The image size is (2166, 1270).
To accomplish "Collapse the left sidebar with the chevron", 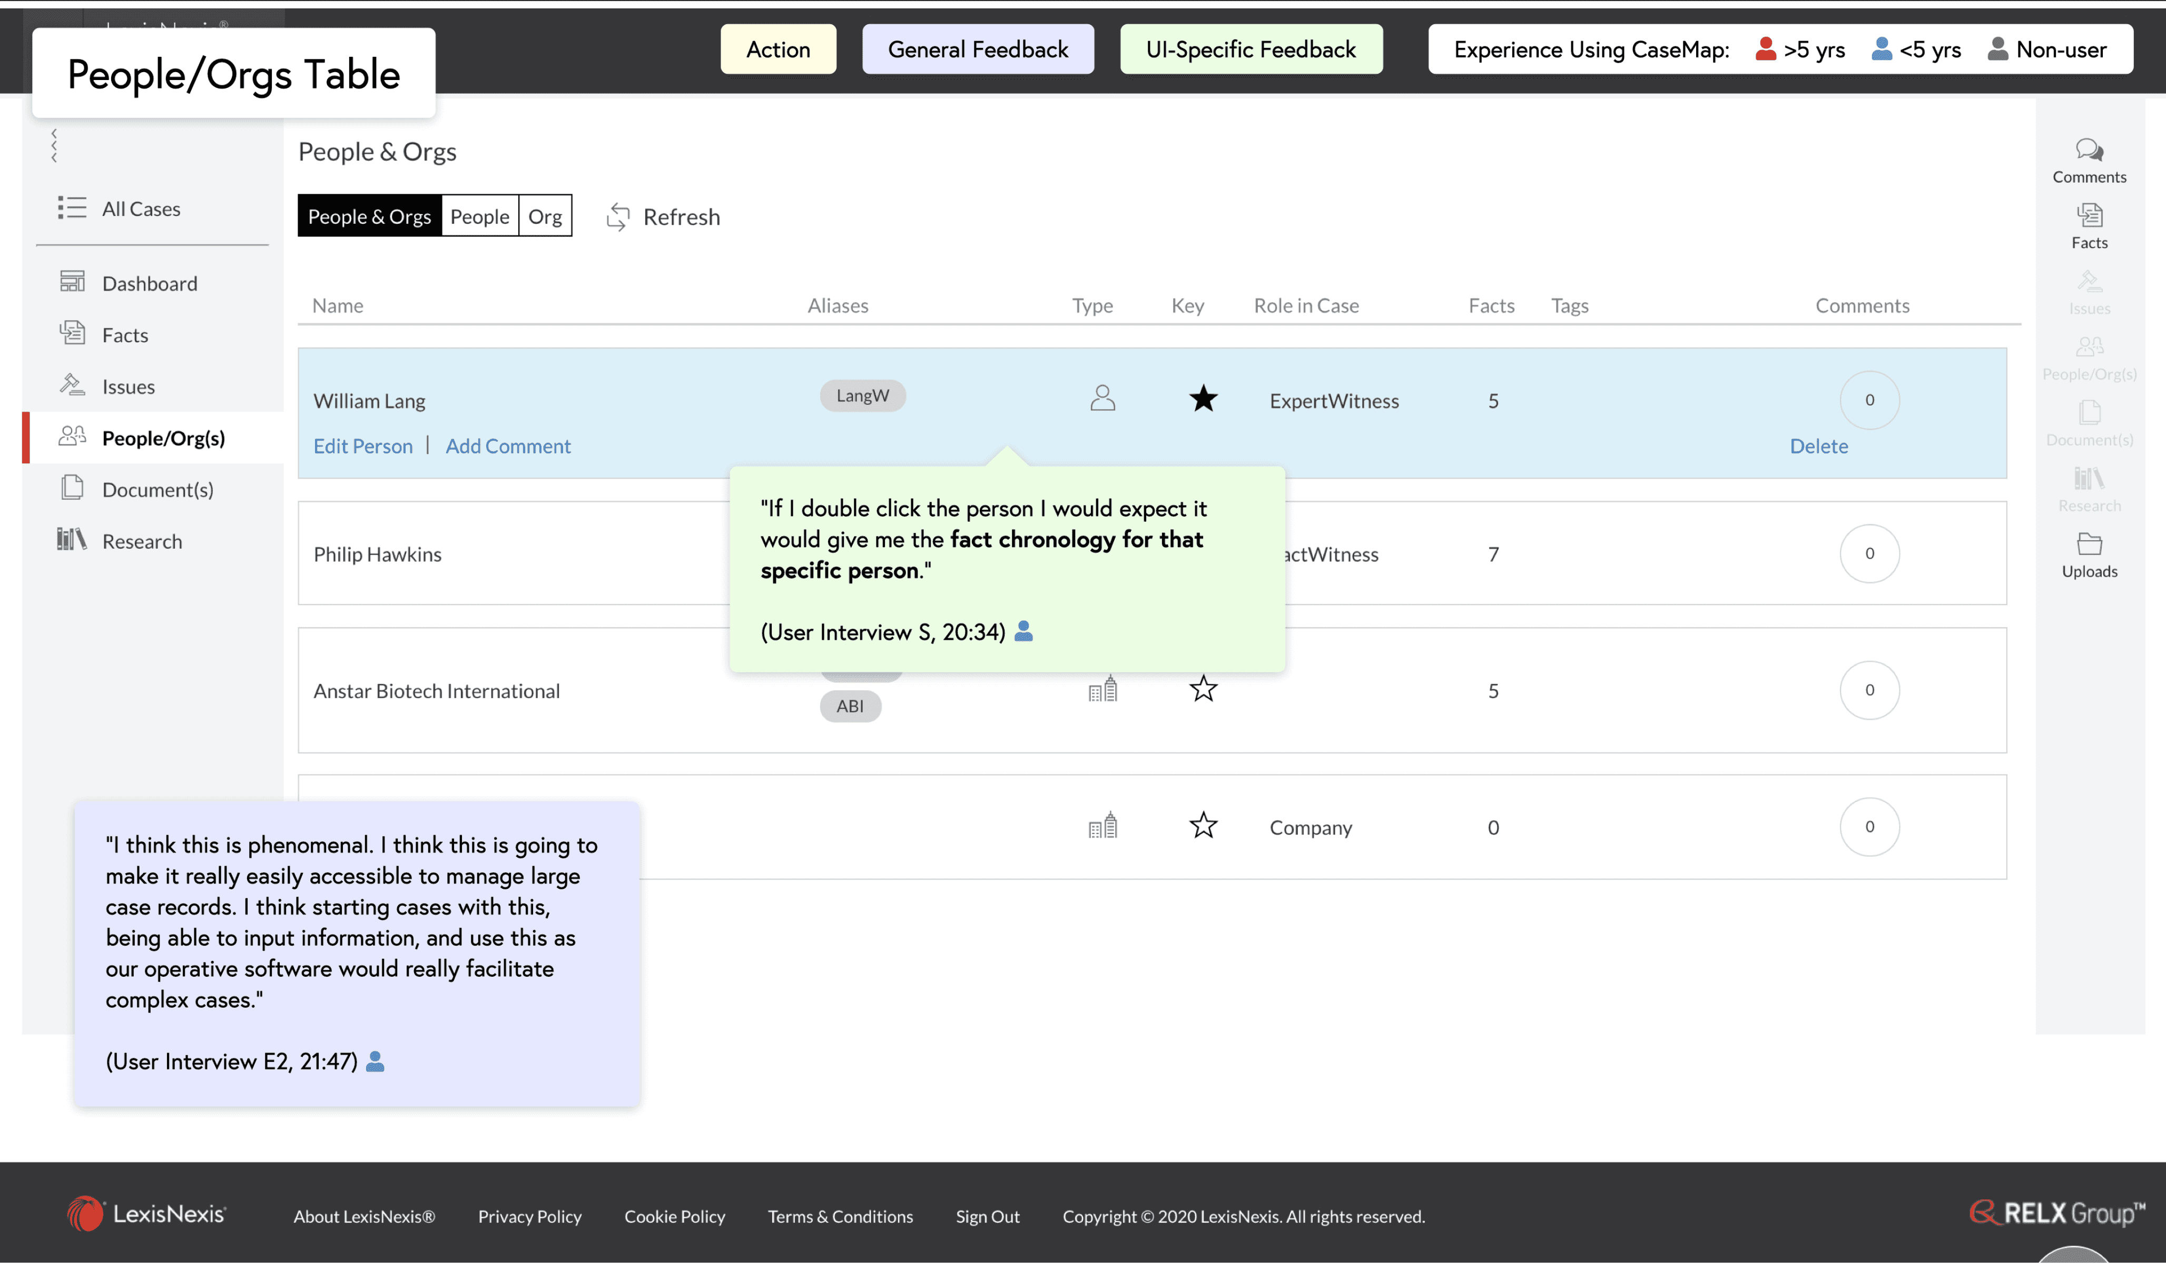I will [54, 146].
